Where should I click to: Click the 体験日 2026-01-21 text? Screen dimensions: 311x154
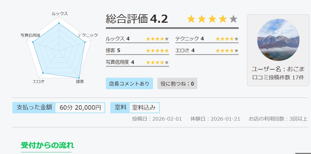215,119
